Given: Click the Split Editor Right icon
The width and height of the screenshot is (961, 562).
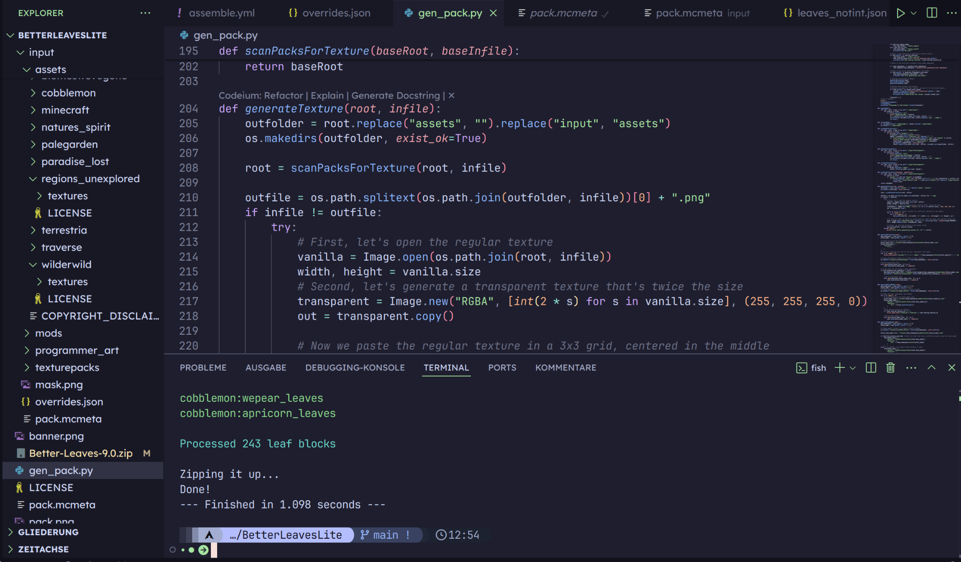Looking at the screenshot, I should [932, 13].
